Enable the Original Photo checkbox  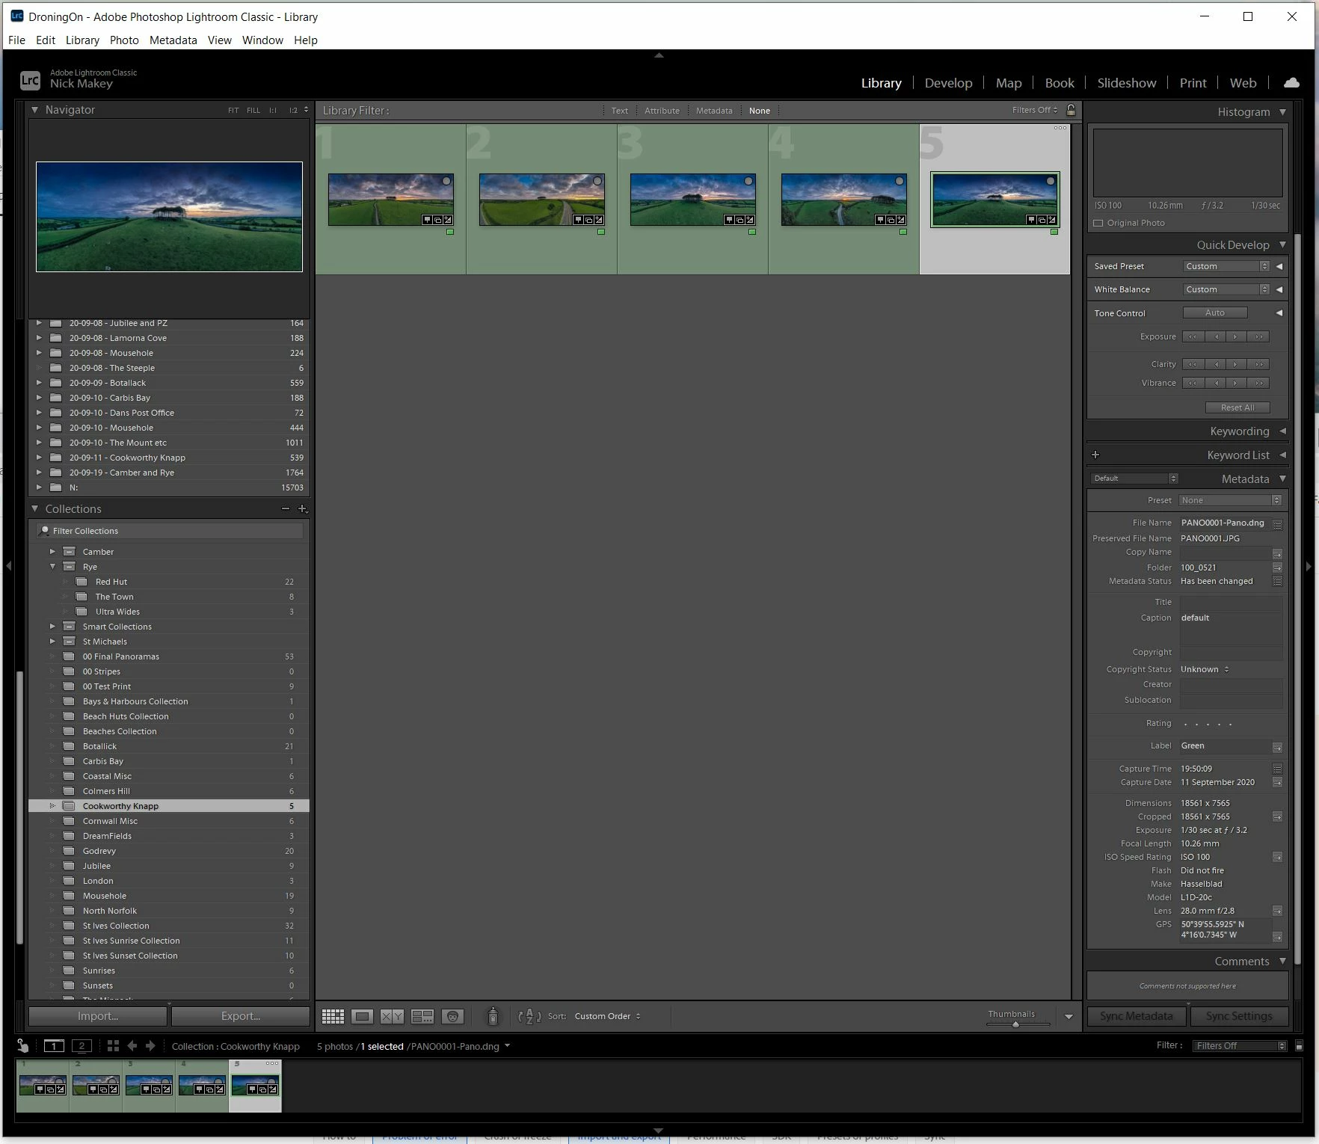point(1098,223)
